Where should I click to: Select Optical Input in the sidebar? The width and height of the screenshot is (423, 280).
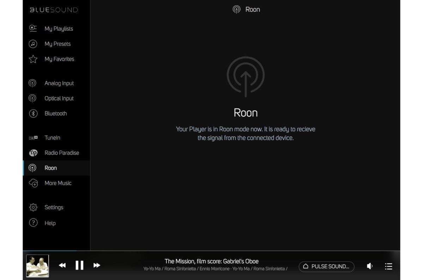(59, 98)
